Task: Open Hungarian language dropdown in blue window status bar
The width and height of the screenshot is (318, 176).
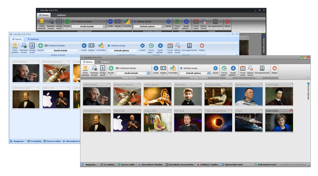Action: [x=18, y=141]
